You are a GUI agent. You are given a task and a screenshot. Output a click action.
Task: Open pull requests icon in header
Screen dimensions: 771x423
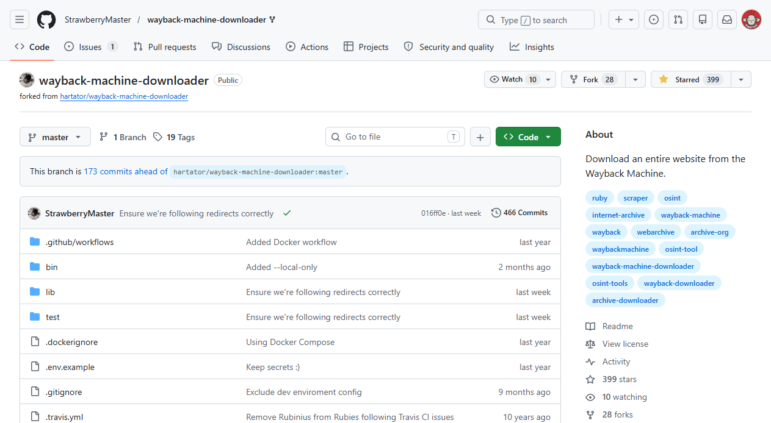pos(678,20)
